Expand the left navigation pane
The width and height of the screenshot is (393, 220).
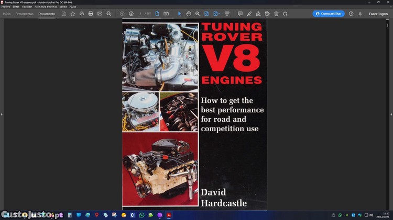[2, 114]
